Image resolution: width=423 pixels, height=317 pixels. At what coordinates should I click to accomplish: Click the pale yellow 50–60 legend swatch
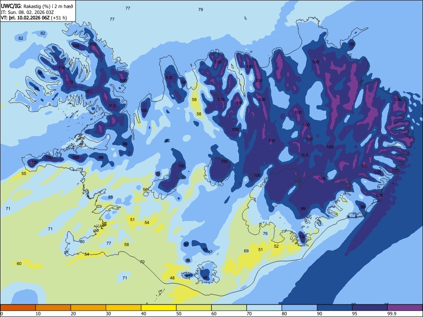[194, 308]
